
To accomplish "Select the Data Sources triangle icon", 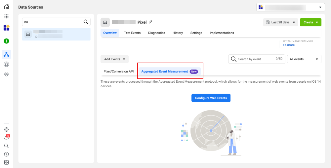I will (x=7, y=54).
